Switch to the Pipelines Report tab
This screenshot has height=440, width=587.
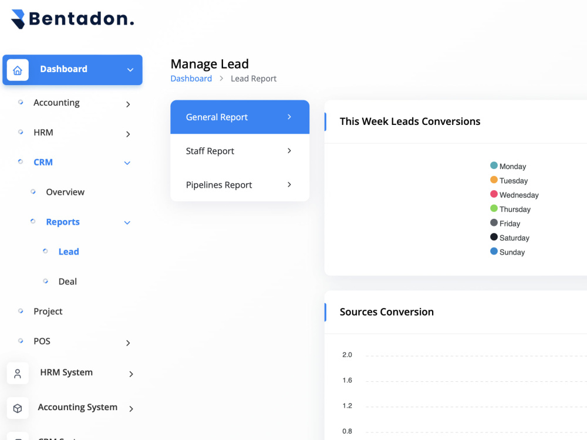coord(240,184)
